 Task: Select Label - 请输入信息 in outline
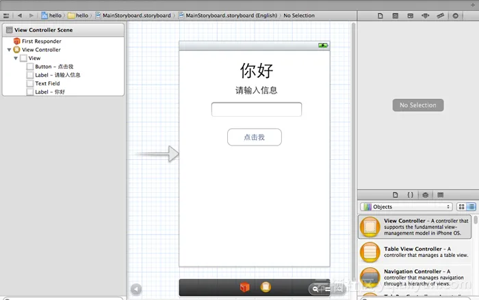coord(53,75)
